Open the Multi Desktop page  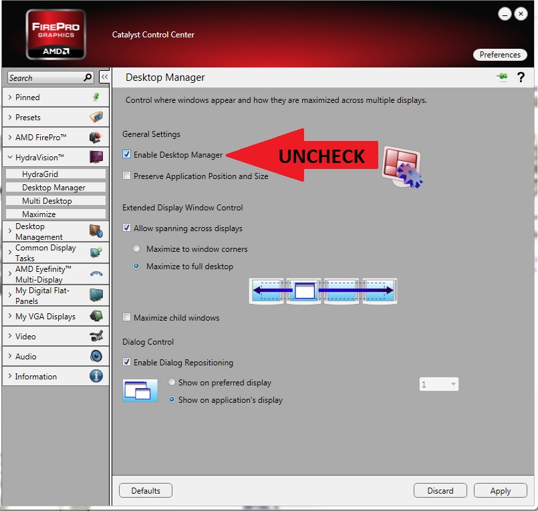[x=56, y=200]
